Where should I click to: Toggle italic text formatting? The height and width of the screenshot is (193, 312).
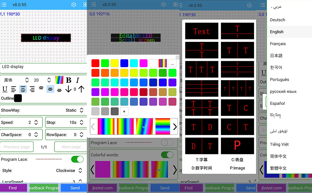pos(78,80)
